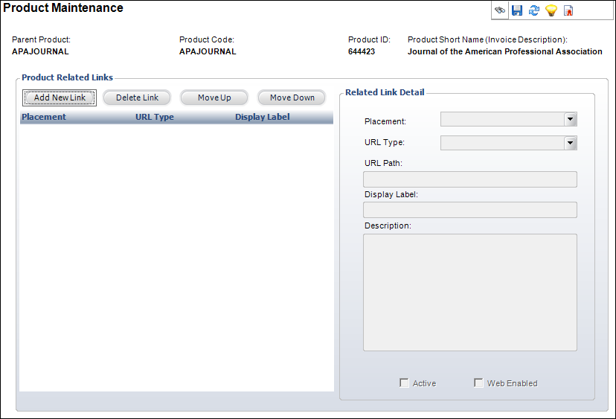616x419 pixels.
Task: Click the yellow light bulb icon
Action: 551,10
